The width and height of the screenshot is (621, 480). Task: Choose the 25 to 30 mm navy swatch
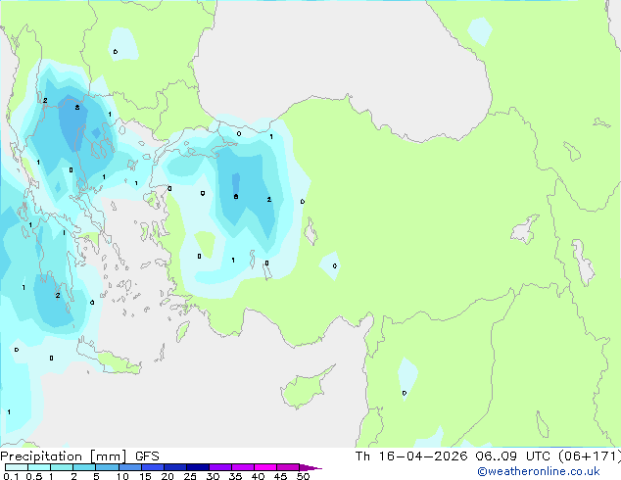point(198,467)
